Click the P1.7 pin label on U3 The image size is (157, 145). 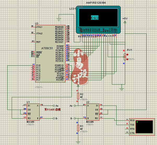pyautogui.click(x=38, y=80)
